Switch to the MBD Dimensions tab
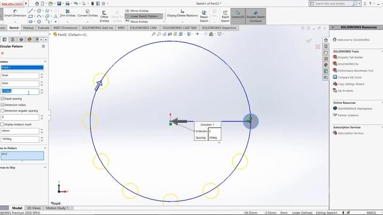The height and width of the screenshot is (215, 383). coord(65,28)
